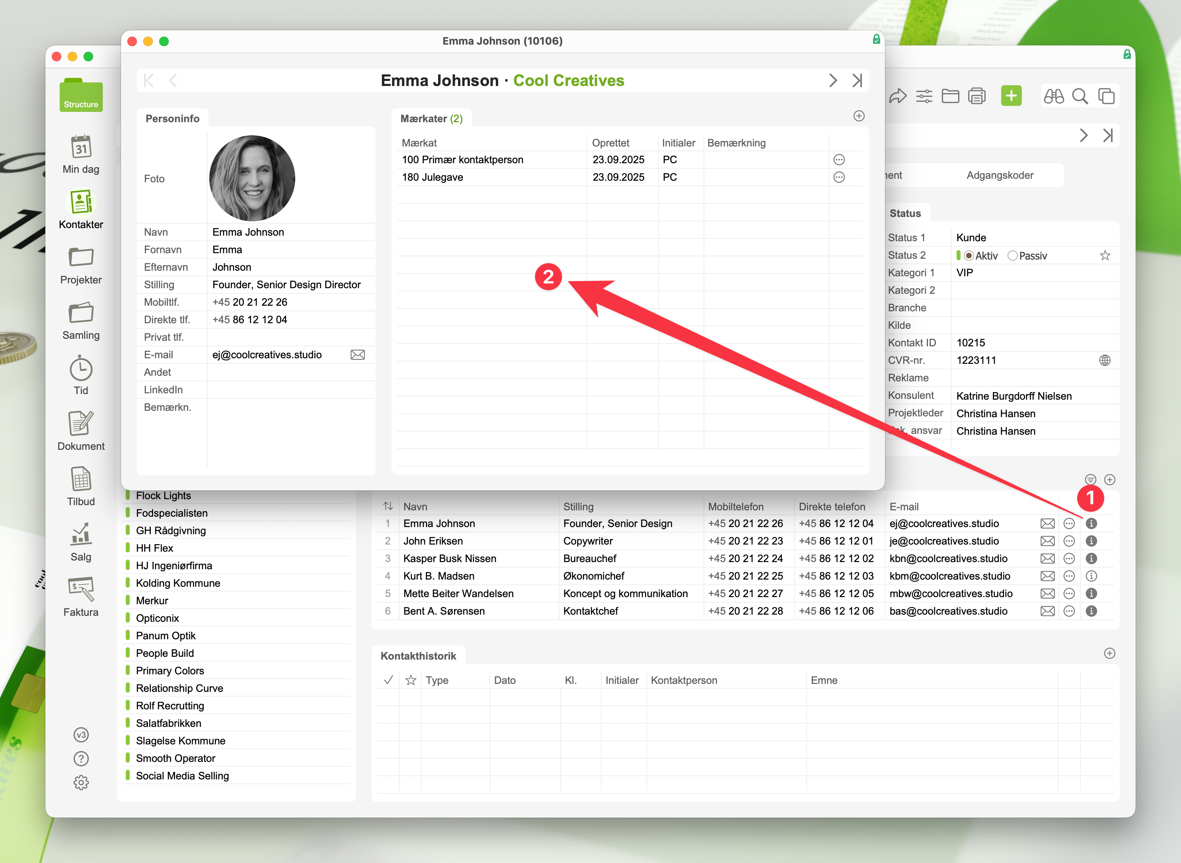This screenshot has width=1181, height=863.
Task: Click envelope icon beside ej@coolcreatives.studio in Personinfo
Action: point(358,355)
